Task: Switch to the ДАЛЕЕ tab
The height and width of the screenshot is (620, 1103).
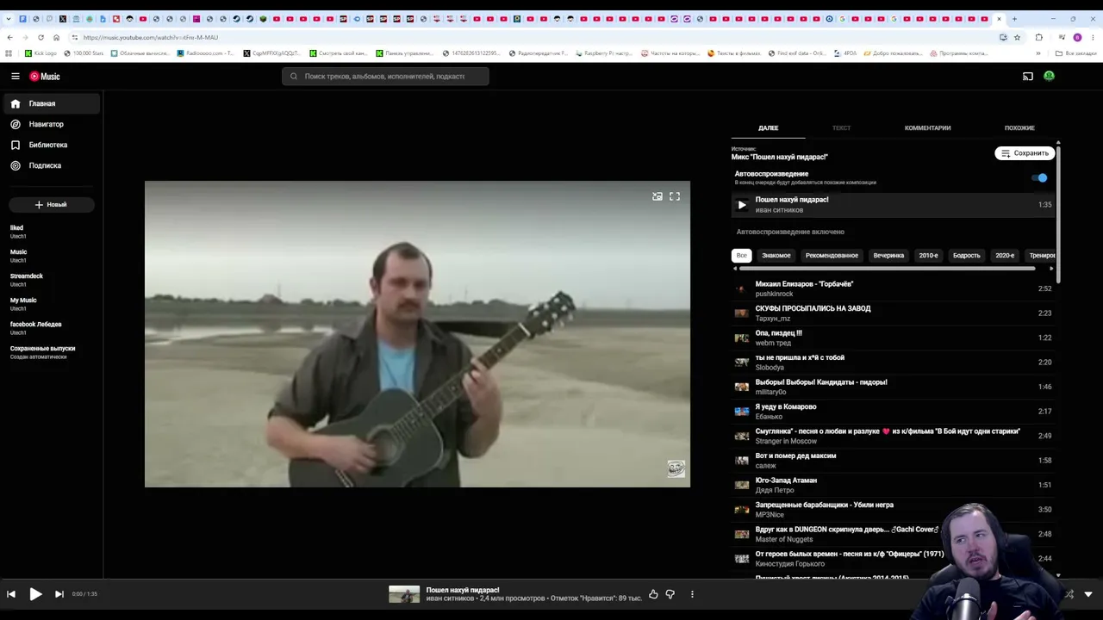Action: tap(768, 128)
